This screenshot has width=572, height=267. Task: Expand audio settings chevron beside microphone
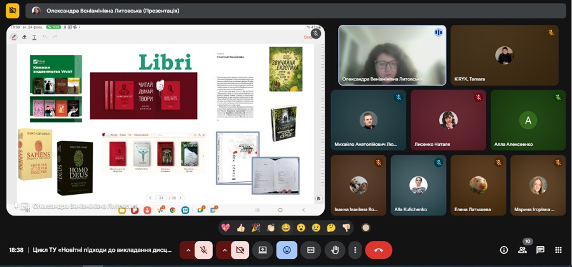tap(187, 250)
